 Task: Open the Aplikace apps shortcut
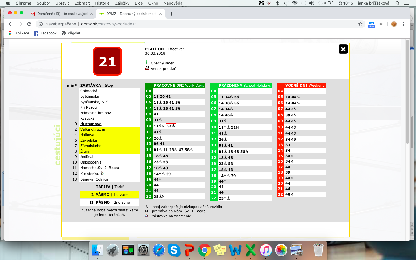[19, 33]
